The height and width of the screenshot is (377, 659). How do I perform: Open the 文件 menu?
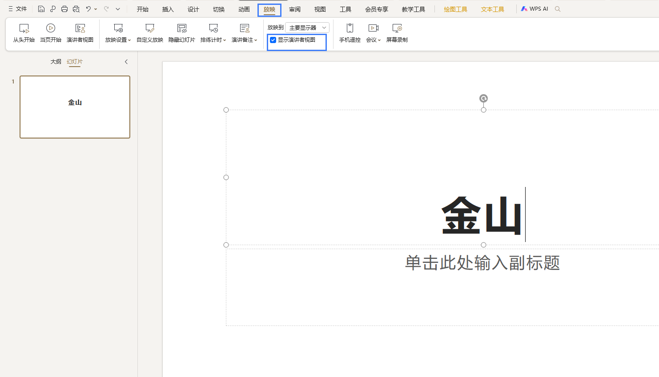click(x=18, y=9)
